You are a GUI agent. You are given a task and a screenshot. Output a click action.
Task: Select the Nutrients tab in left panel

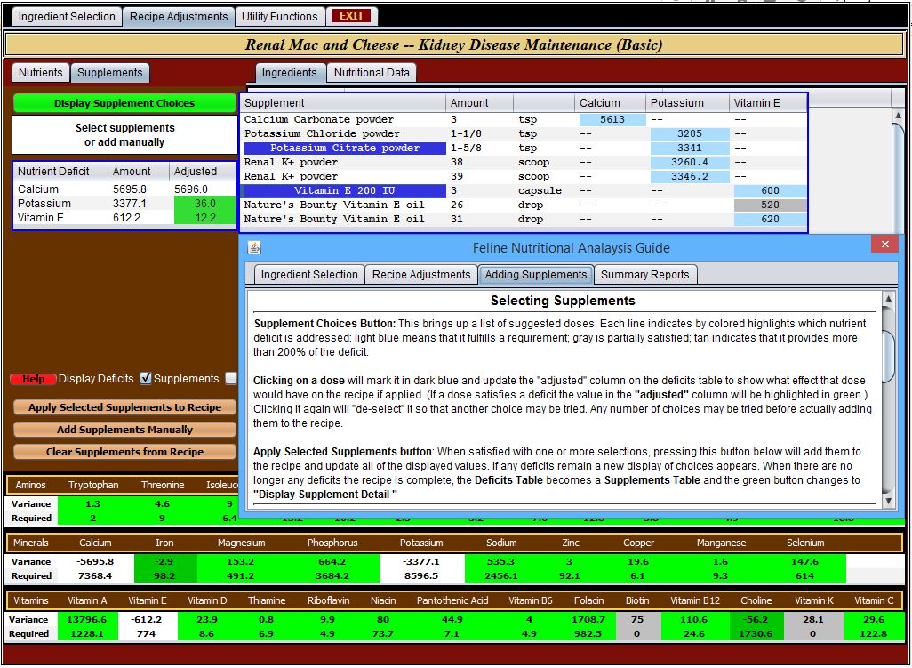(x=41, y=73)
